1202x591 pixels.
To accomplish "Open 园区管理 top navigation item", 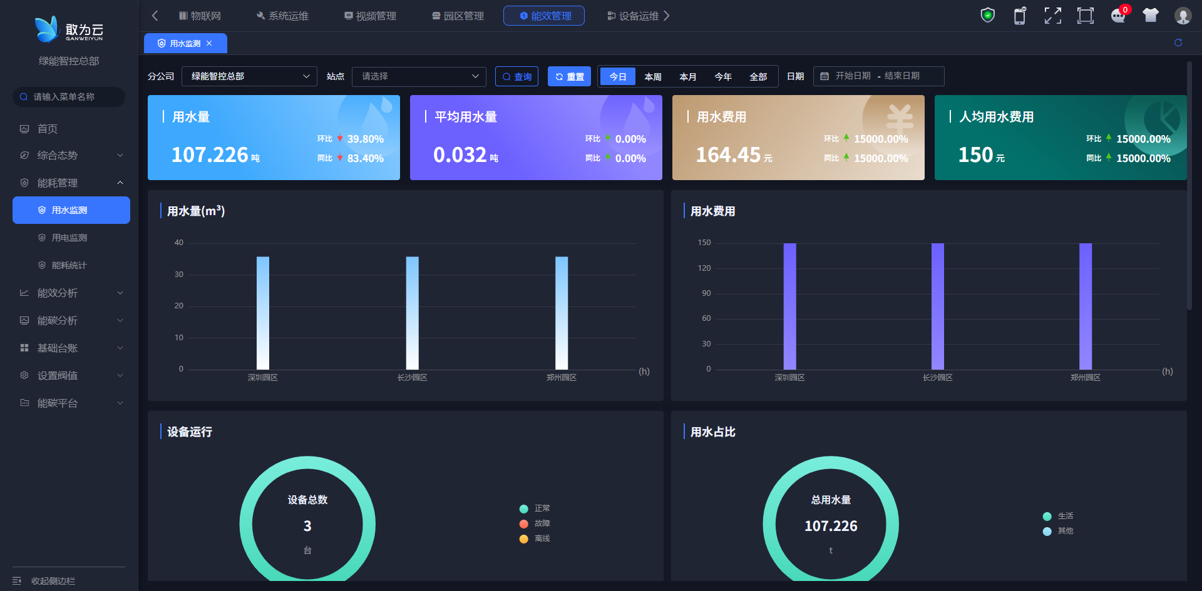I will point(458,16).
